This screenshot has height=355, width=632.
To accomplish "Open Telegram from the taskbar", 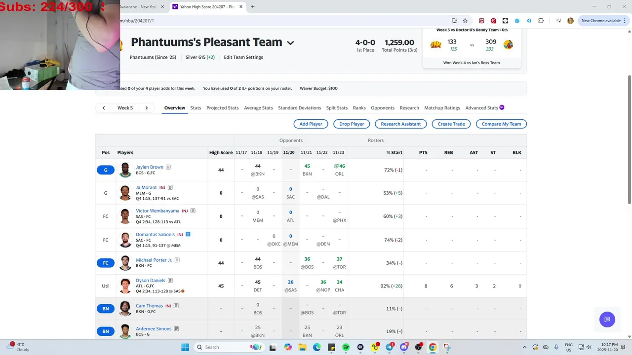I will tap(390, 347).
